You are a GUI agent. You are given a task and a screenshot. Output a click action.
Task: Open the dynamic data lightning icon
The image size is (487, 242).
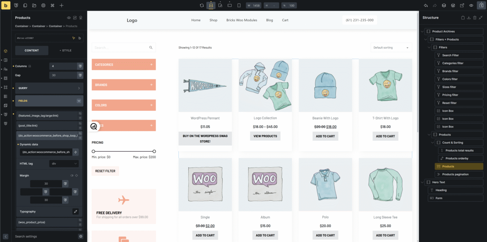76,152
